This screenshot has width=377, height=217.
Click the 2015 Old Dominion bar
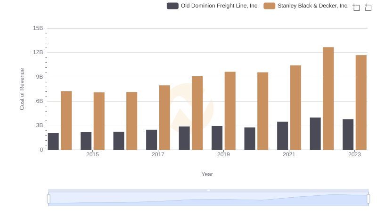(x=86, y=141)
